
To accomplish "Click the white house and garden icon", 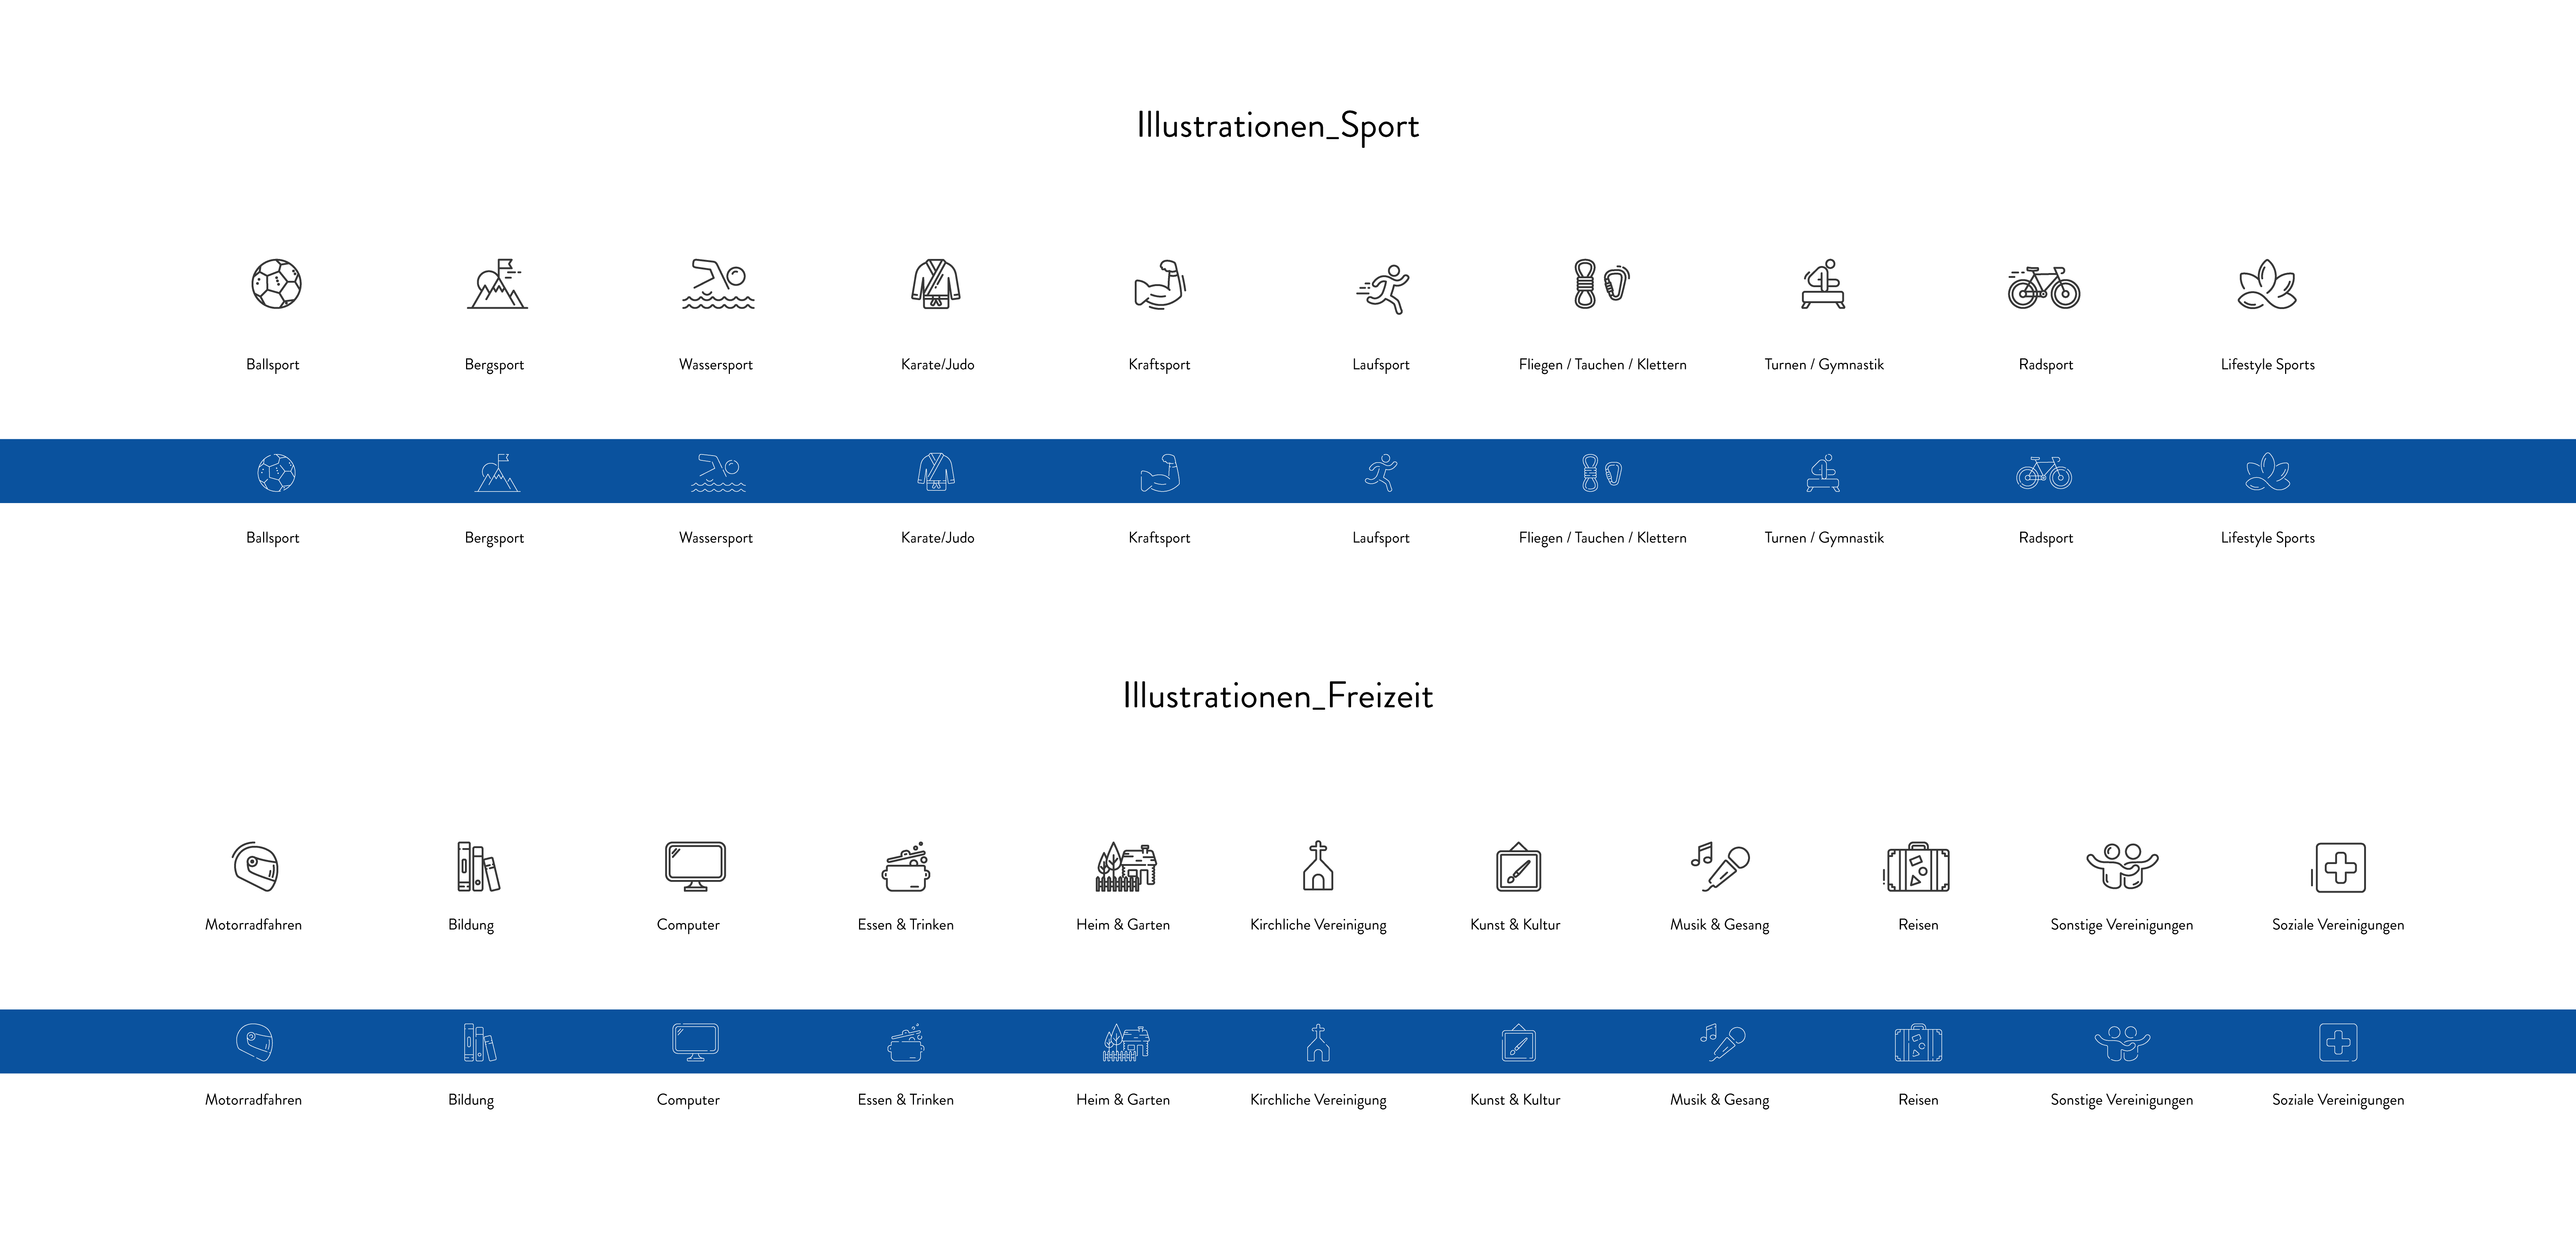I will pos(1126,1042).
